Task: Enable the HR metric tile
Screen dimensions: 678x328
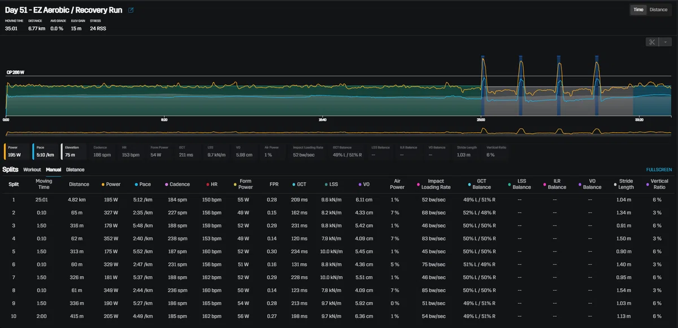Action: point(132,151)
